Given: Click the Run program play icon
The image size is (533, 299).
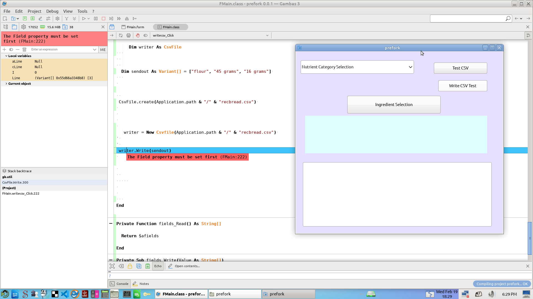Looking at the screenshot, I should (84, 19).
